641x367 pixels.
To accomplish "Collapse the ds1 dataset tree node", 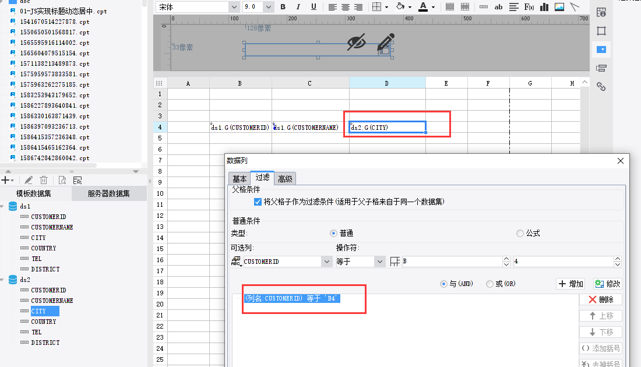I will tap(2, 206).
